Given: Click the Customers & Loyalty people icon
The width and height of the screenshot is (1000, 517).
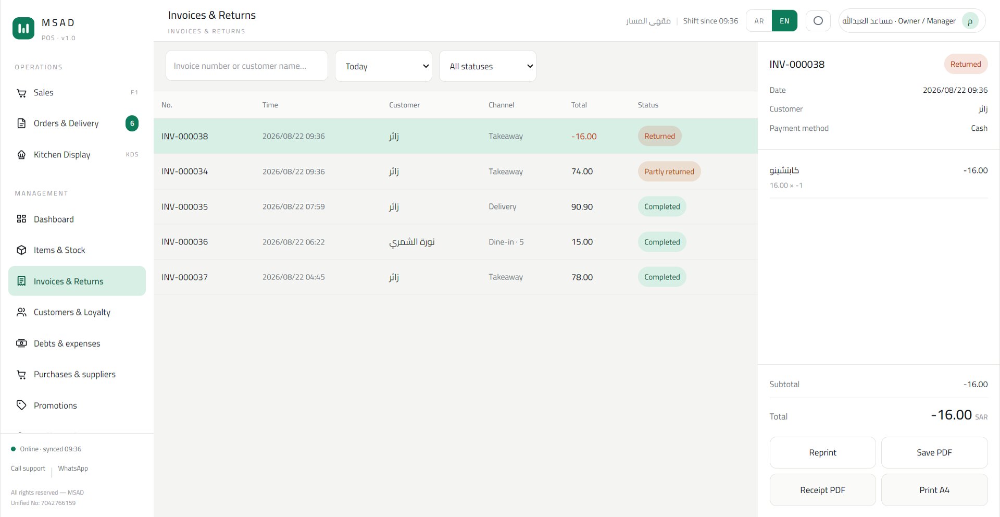Looking at the screenshot, I should pos(21,312).
